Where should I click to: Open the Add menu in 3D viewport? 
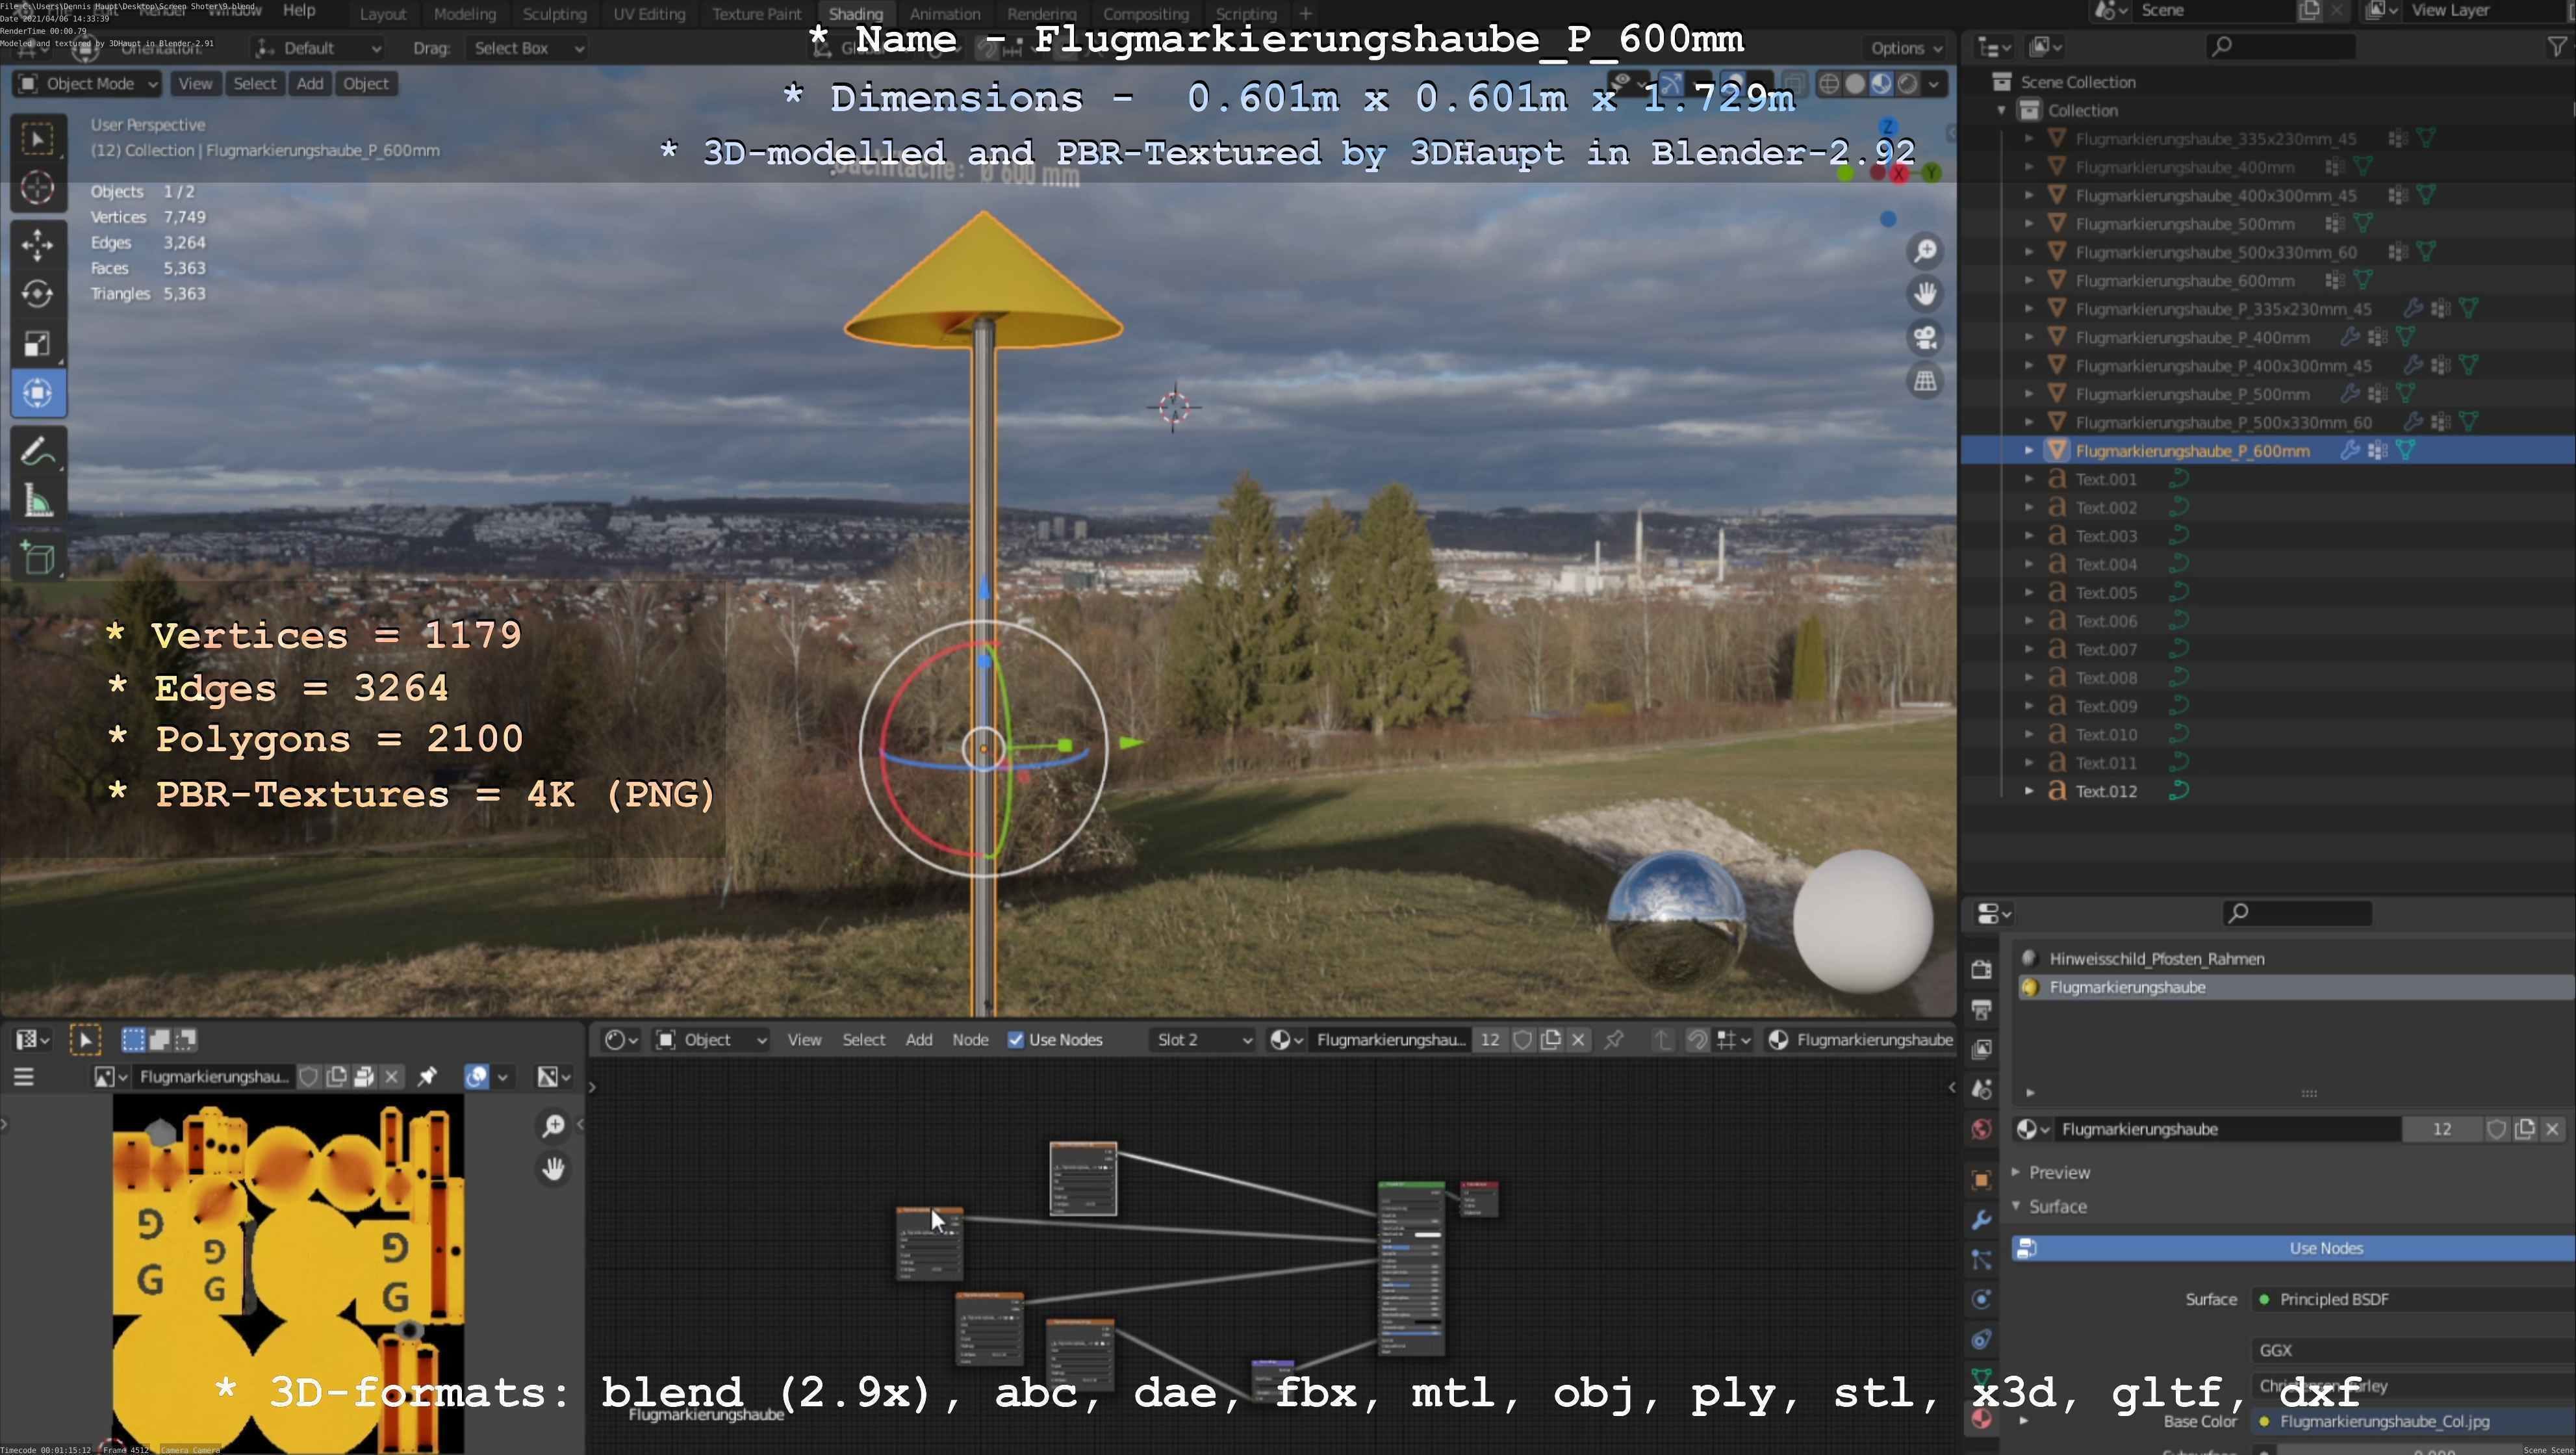(x=310, y=84)
